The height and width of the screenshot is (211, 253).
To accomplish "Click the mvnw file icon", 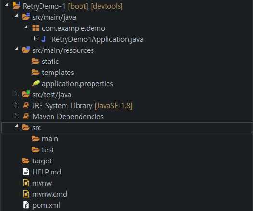I will coord(26,183).
